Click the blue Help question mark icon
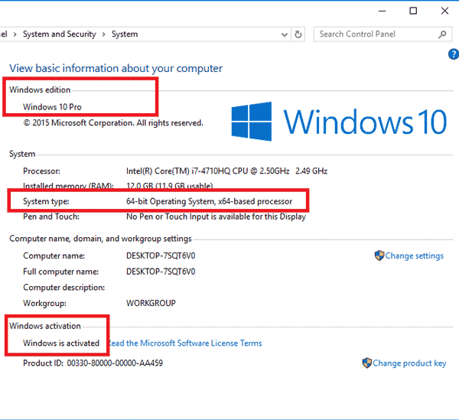 tap(453, 54)
